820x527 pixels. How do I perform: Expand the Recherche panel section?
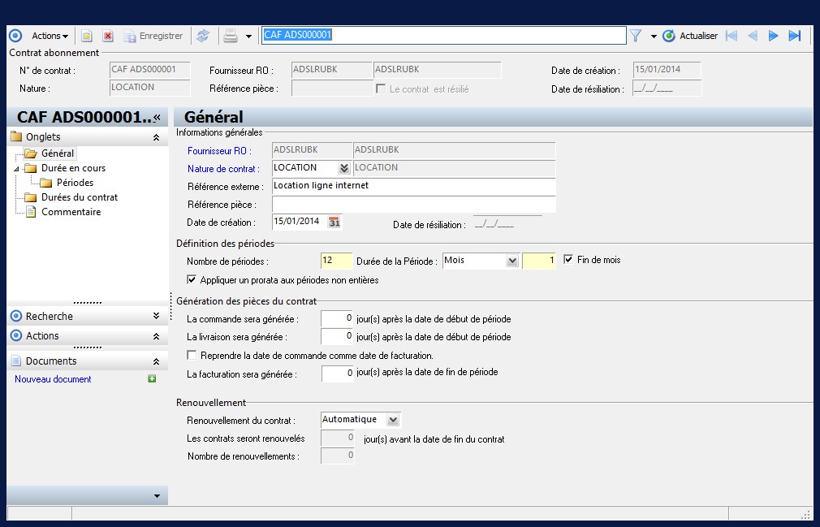coord(156,317)
